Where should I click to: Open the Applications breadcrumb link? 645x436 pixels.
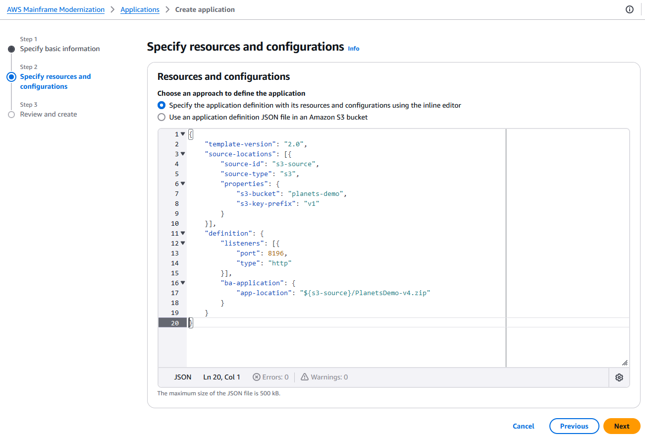coord(140,9)
